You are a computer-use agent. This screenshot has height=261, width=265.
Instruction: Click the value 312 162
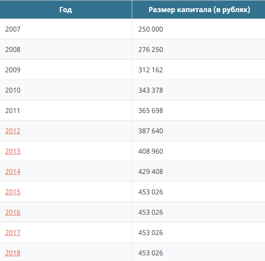click(150, 70)
